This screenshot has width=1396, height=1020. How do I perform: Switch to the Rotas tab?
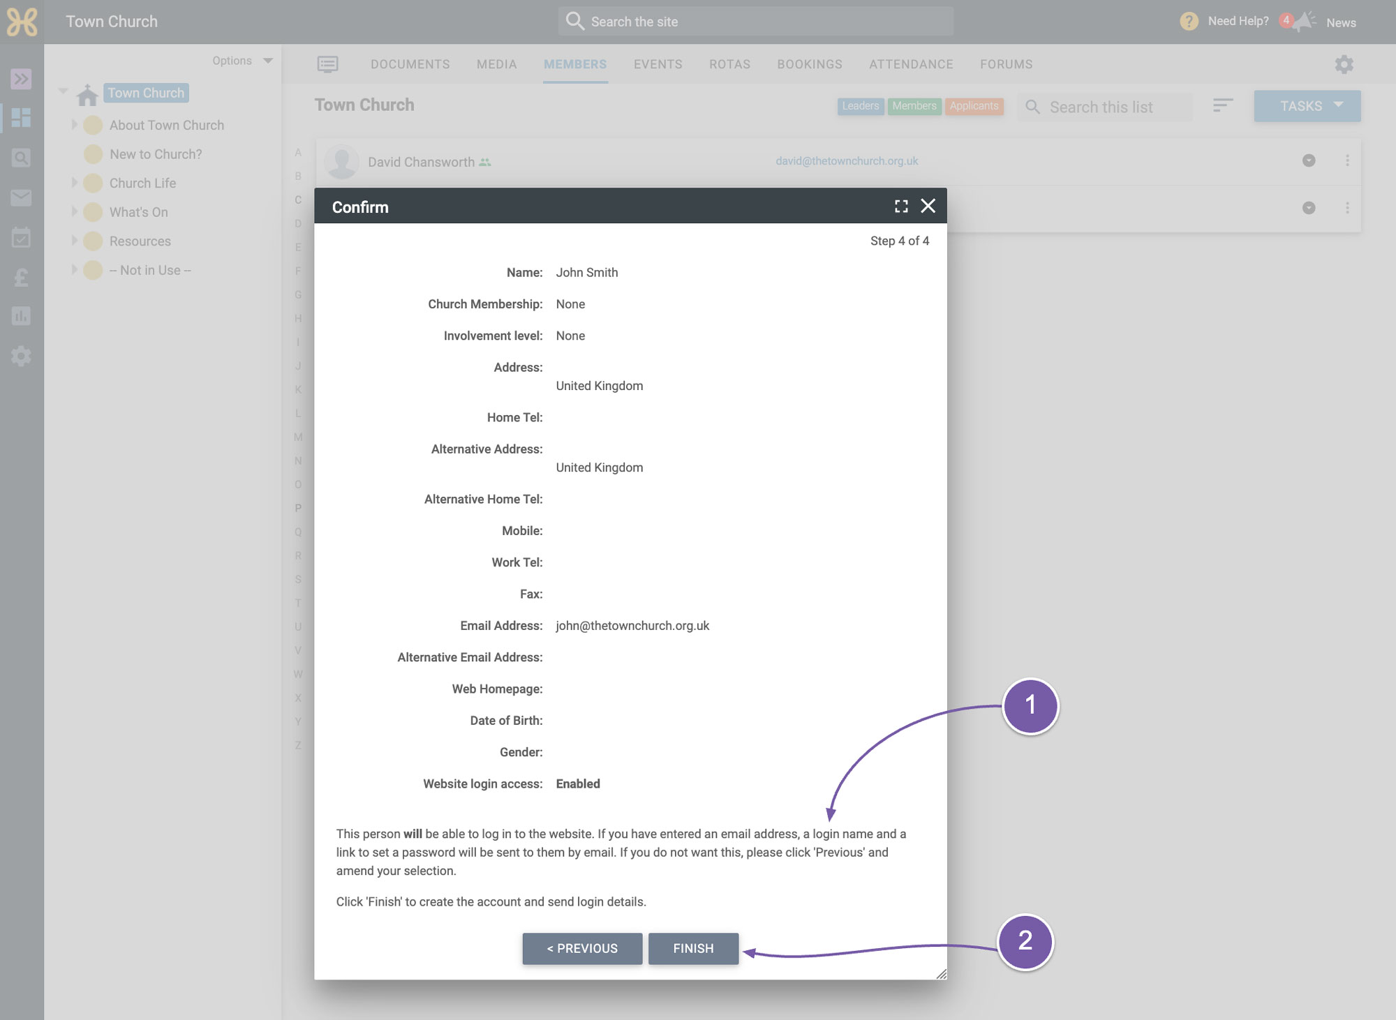click(x=730, y=64)
